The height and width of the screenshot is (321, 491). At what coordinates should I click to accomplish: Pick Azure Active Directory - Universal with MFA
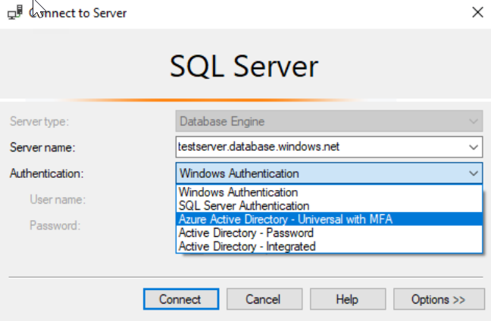coord(286,219)
